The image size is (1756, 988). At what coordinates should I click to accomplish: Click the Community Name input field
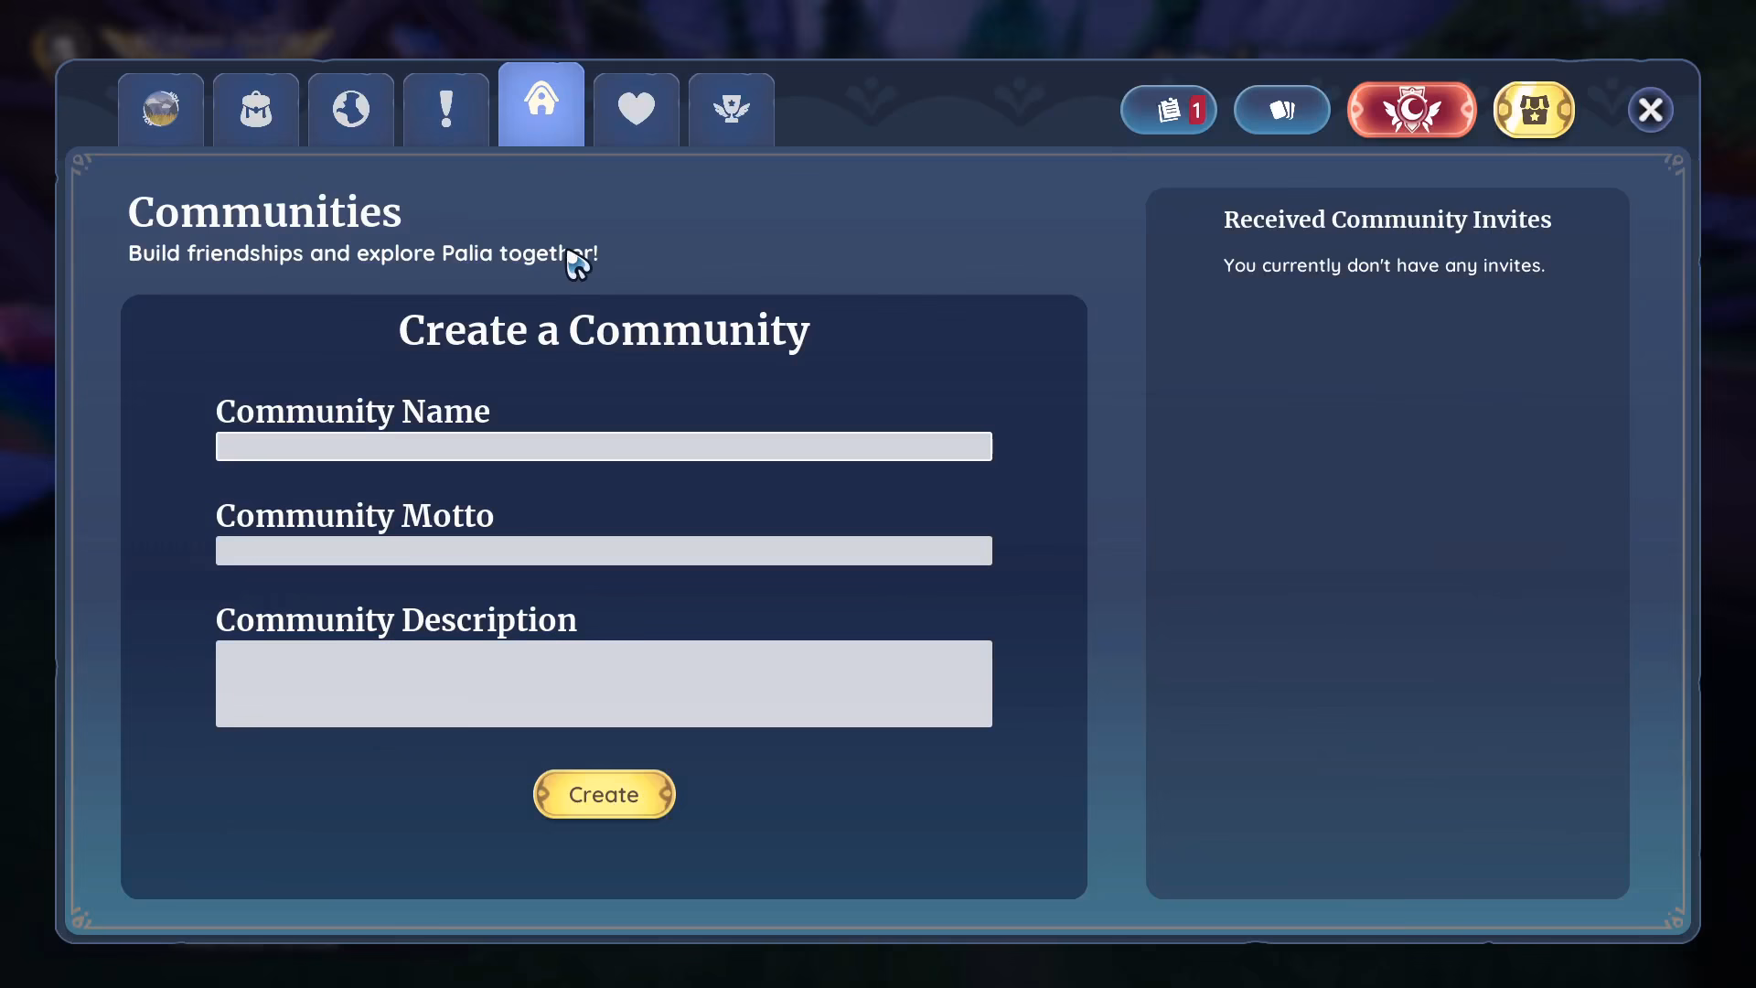pyautogui.click(x=604, y=446)
